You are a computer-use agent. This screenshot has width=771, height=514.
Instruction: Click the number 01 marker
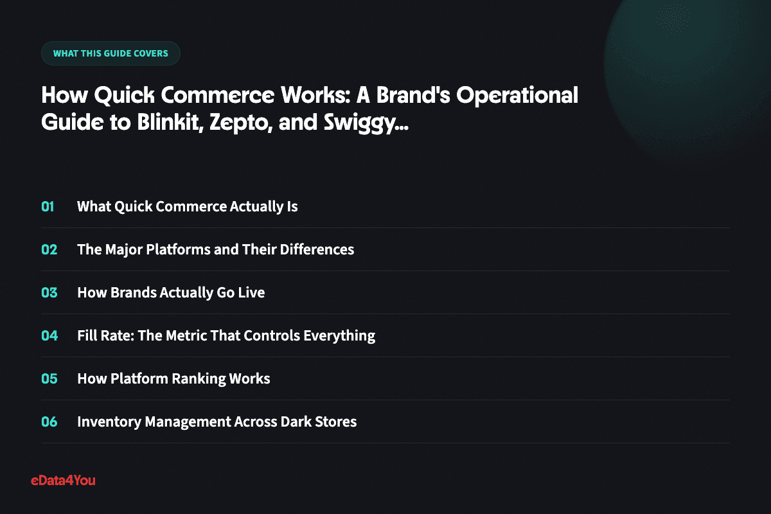tap(48, 207)
